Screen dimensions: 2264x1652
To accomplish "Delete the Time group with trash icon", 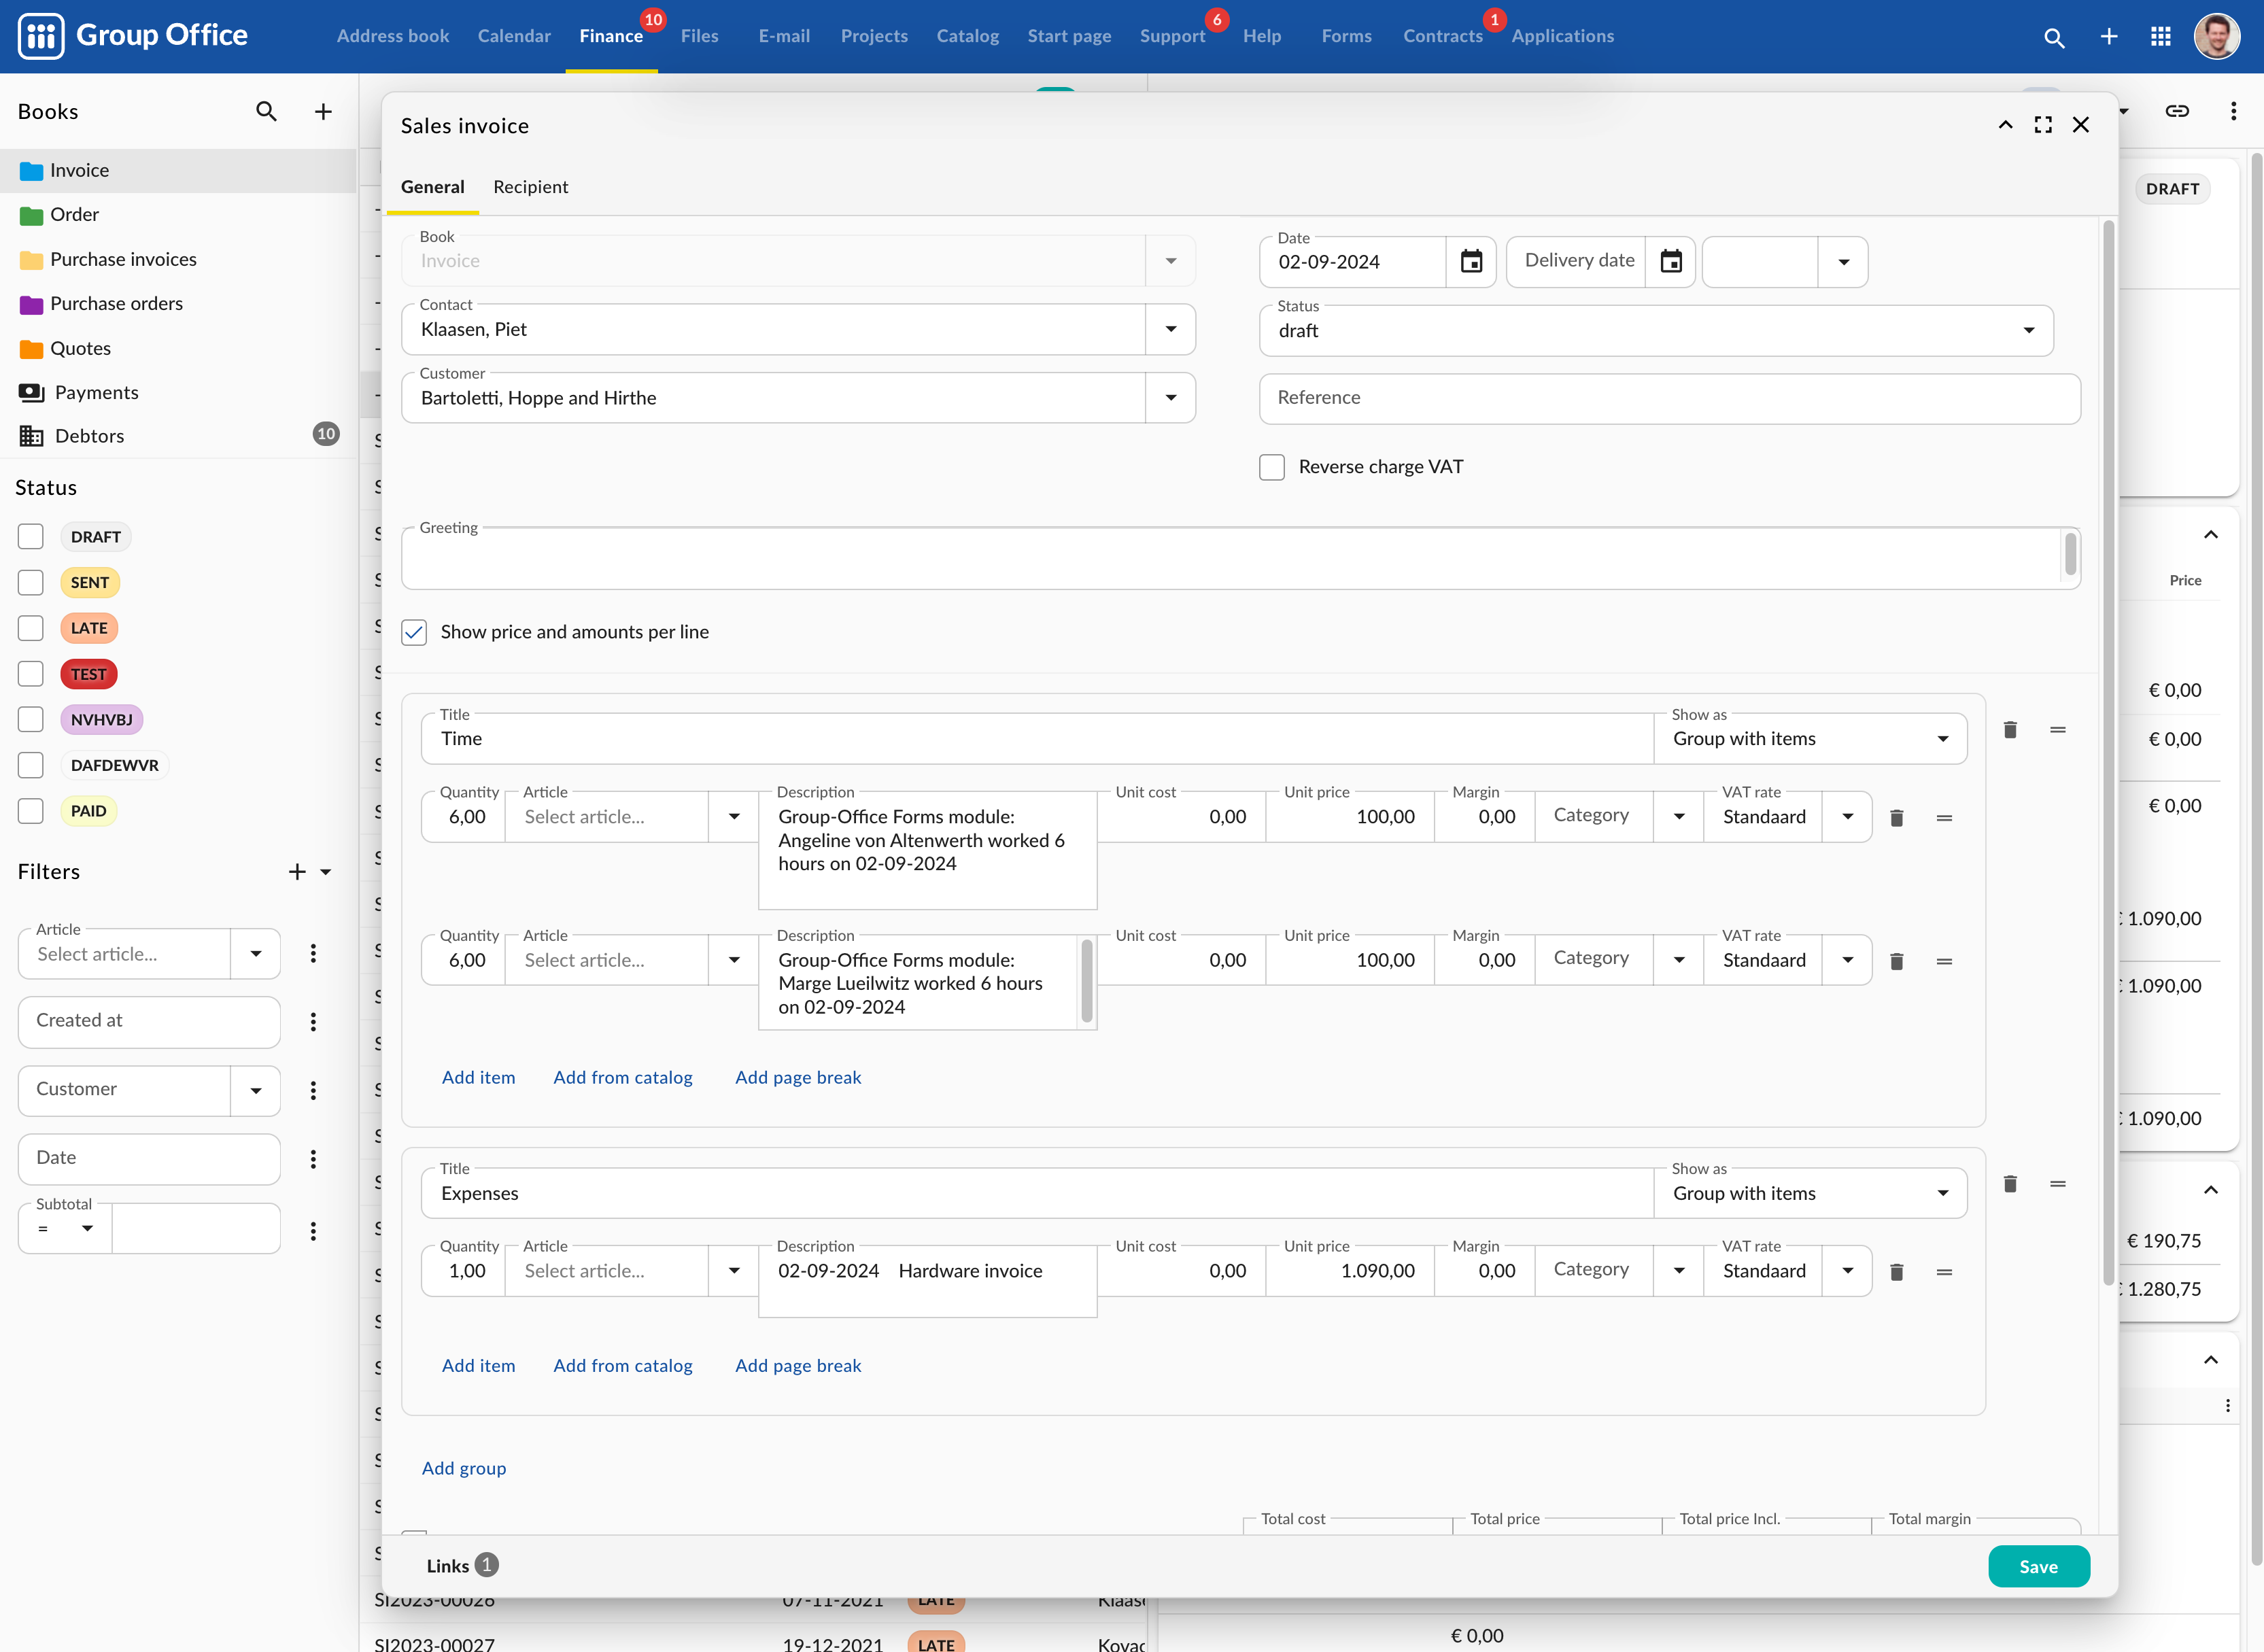I will point(2010,730).
